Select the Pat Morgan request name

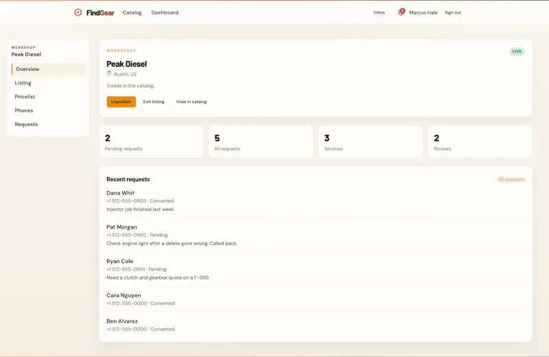[121, 227]
